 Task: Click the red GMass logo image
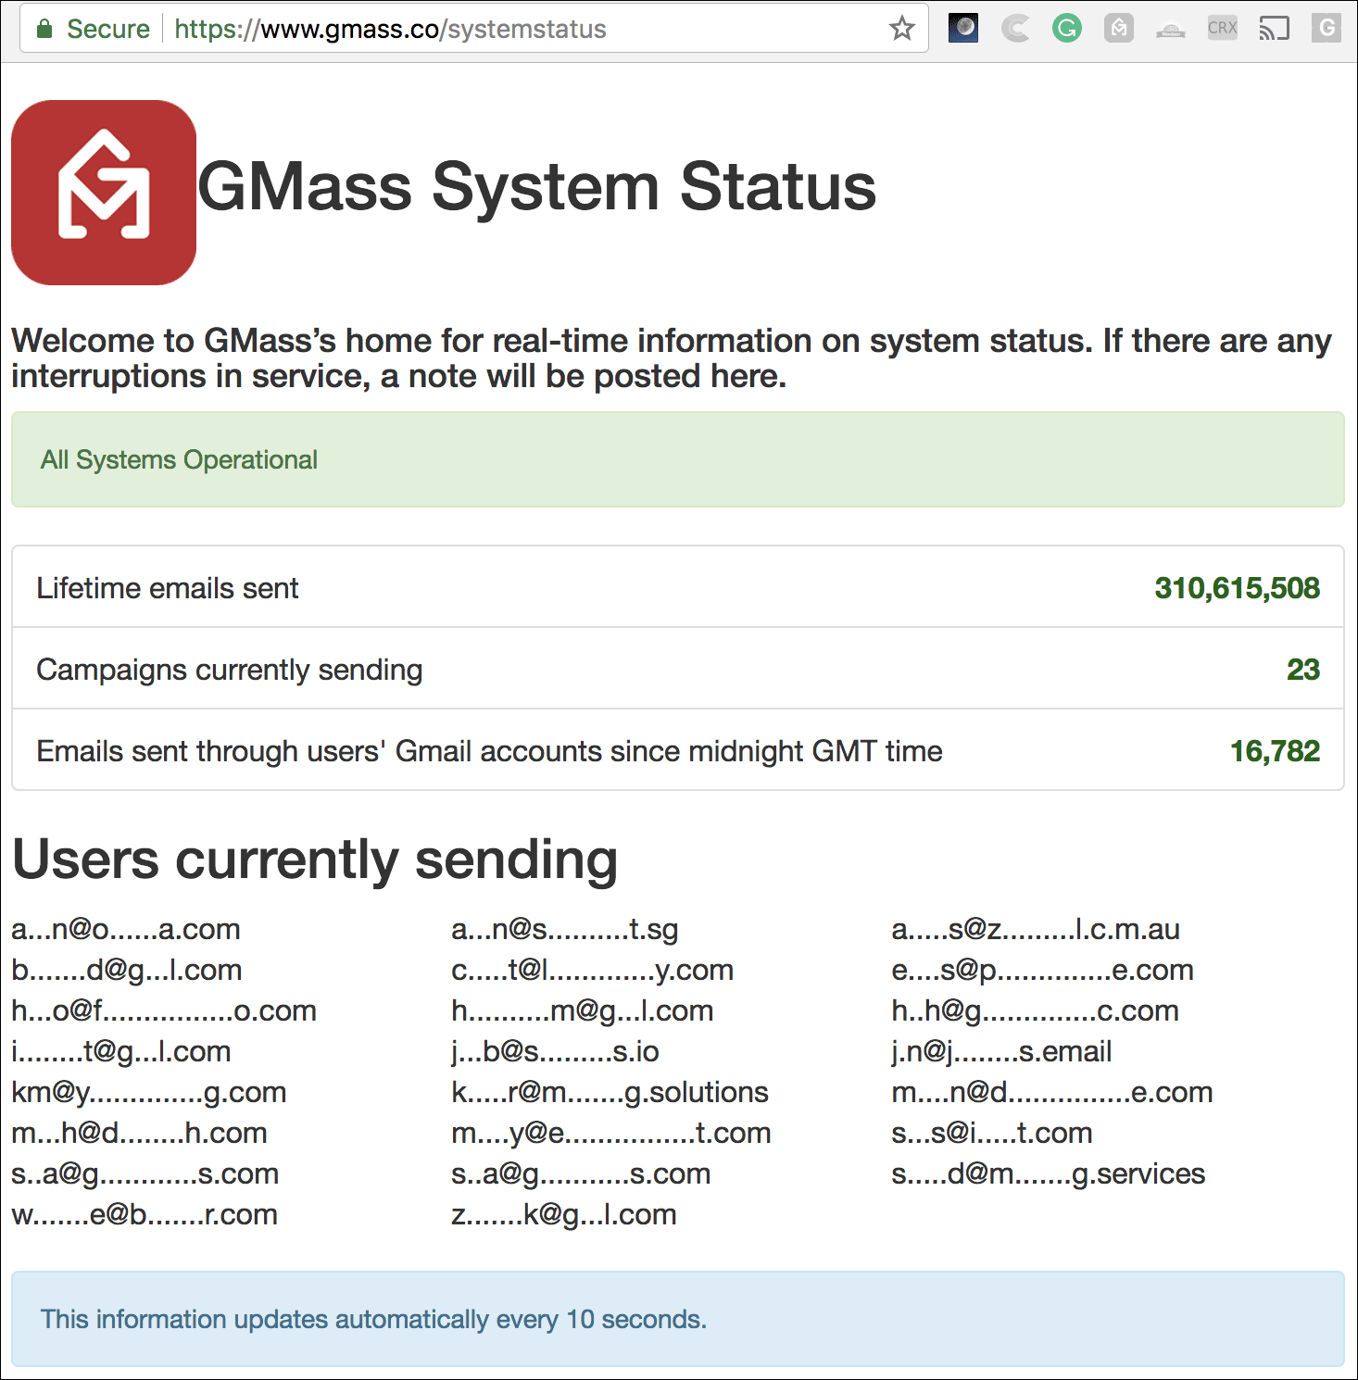[104, 193]
